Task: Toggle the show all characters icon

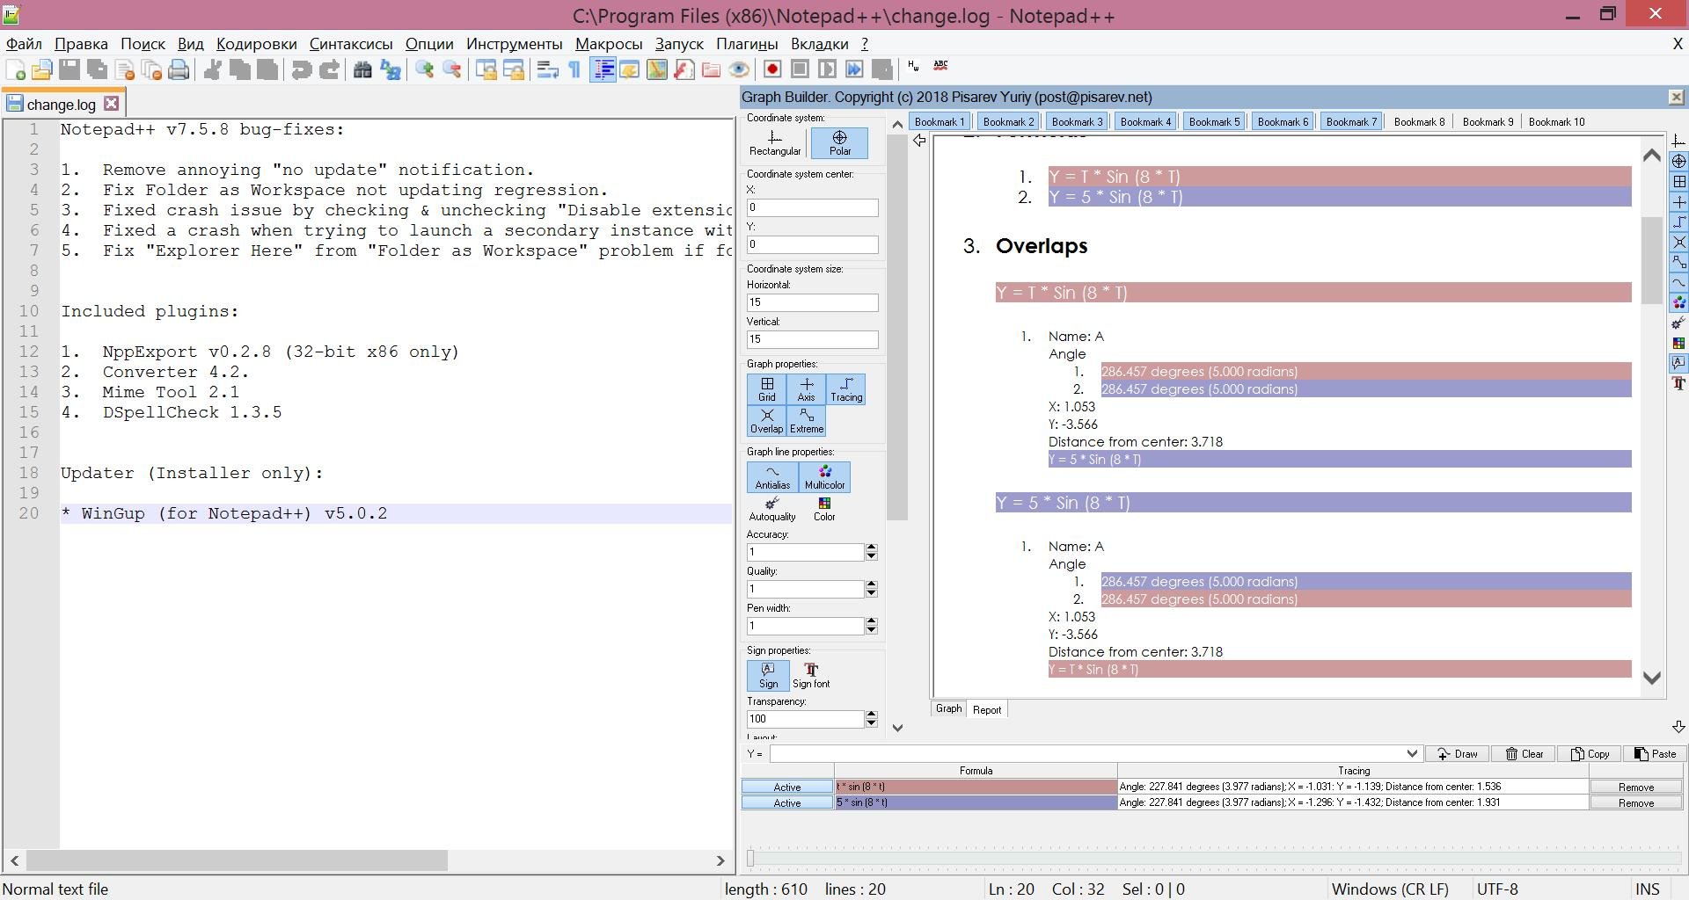Action: (x=573, y=69)
